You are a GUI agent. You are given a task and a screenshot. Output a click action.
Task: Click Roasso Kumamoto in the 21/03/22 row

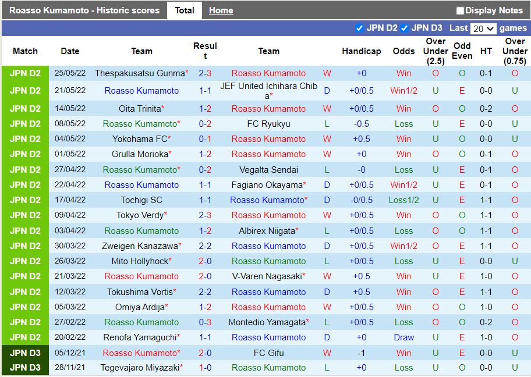(141, 276)
